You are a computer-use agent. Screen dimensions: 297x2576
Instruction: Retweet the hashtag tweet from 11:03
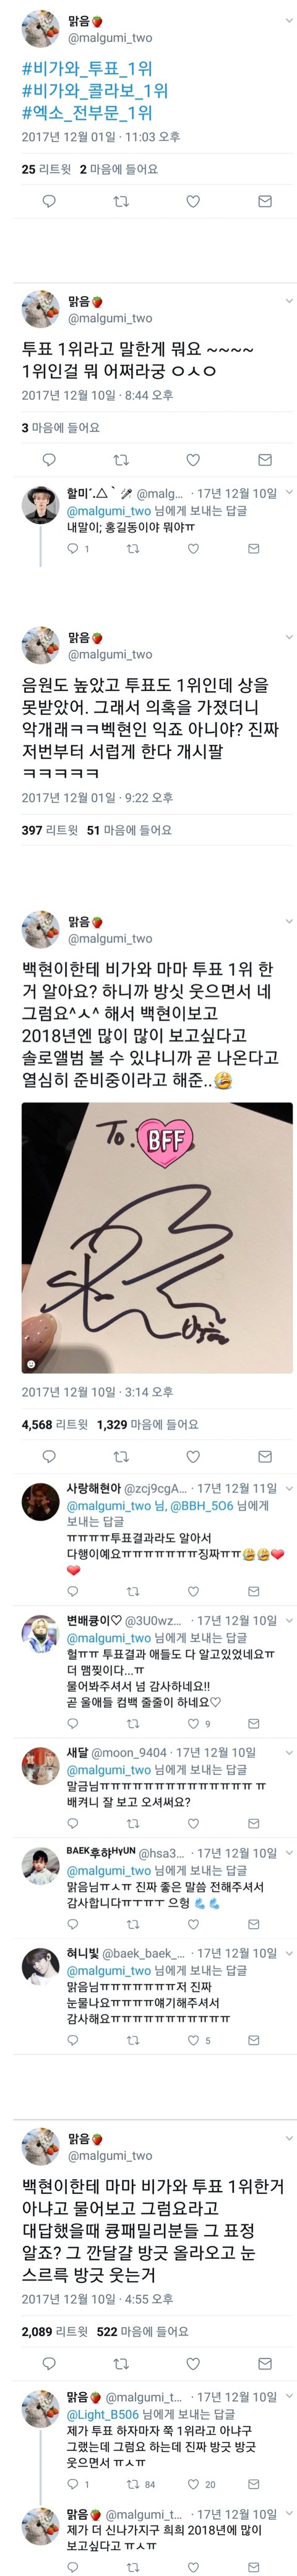[121, 201]
